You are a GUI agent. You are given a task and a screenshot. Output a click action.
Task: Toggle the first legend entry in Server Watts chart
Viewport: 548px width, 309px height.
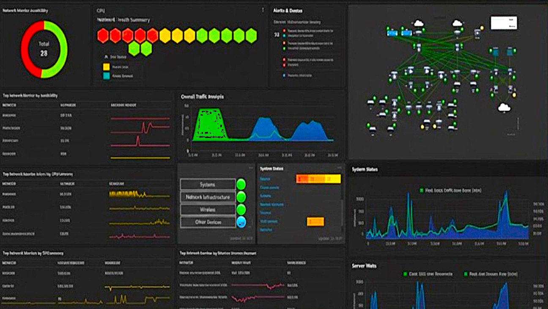click(406, 274)
